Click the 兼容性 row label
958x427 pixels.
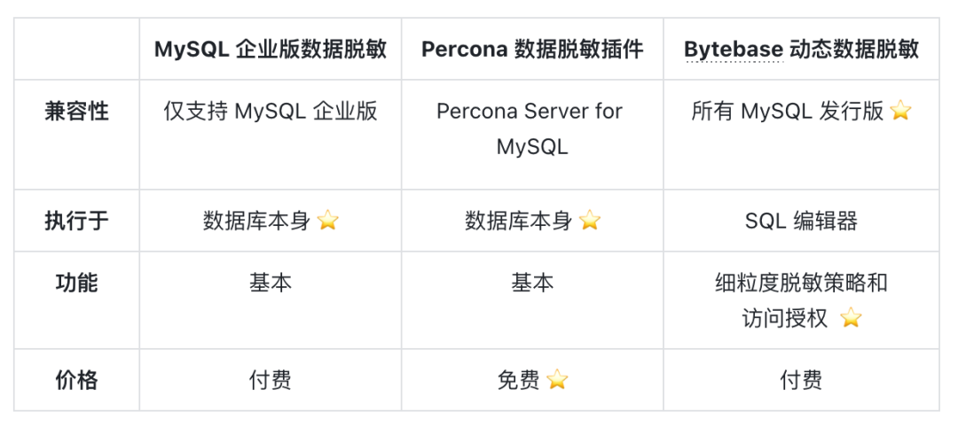pos(76,111)
